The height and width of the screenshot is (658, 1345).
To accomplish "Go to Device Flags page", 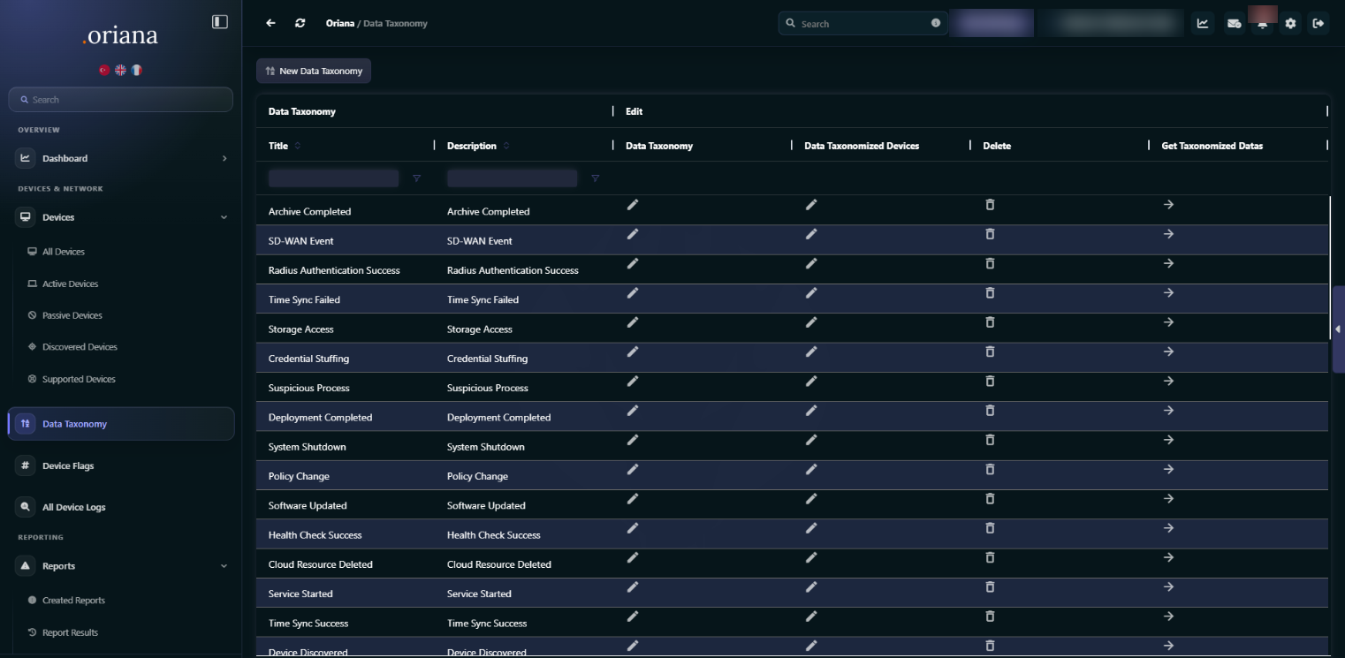I will 68,466.
